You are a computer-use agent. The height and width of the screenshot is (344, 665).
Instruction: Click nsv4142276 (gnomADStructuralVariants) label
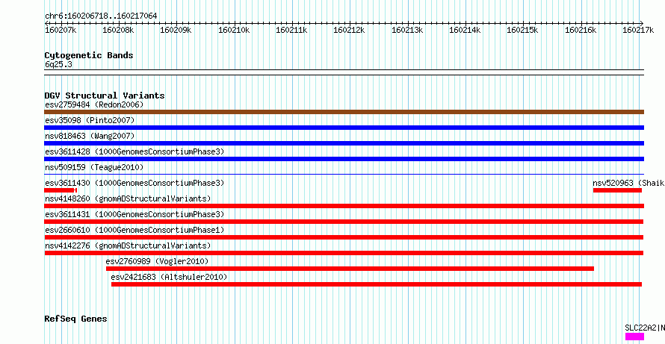point(128,246)
